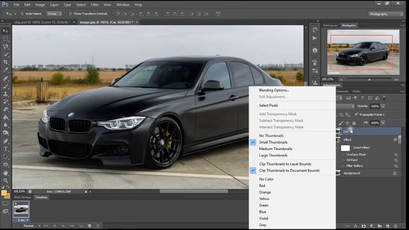Create a new layer

pos(388,226)
